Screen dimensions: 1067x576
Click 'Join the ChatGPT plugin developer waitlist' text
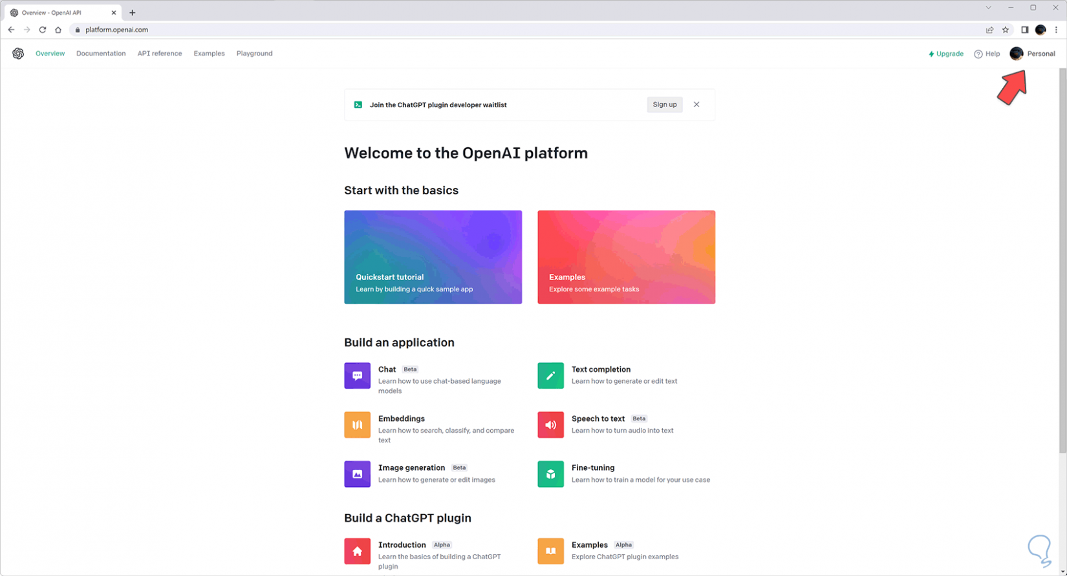(438, 105)
